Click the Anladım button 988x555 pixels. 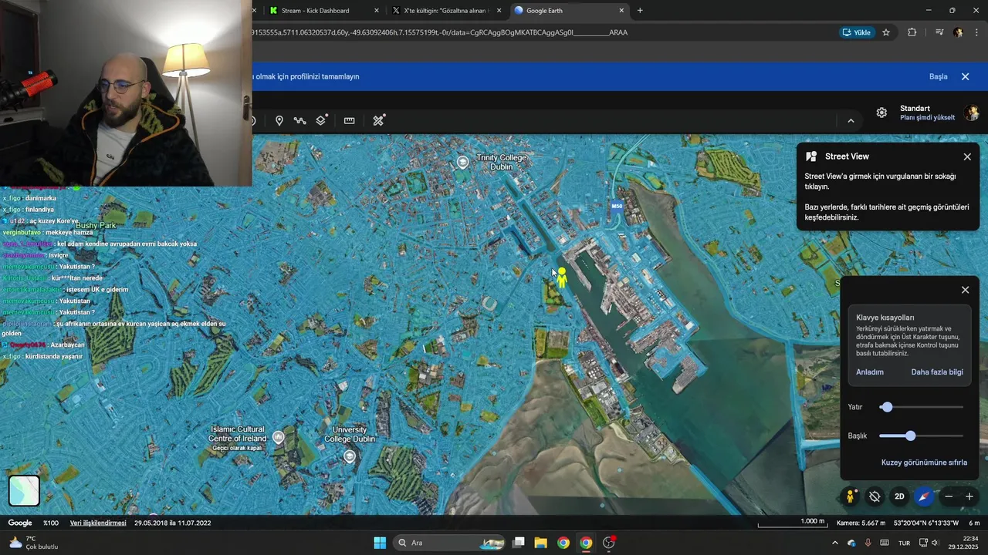point(870,372)
